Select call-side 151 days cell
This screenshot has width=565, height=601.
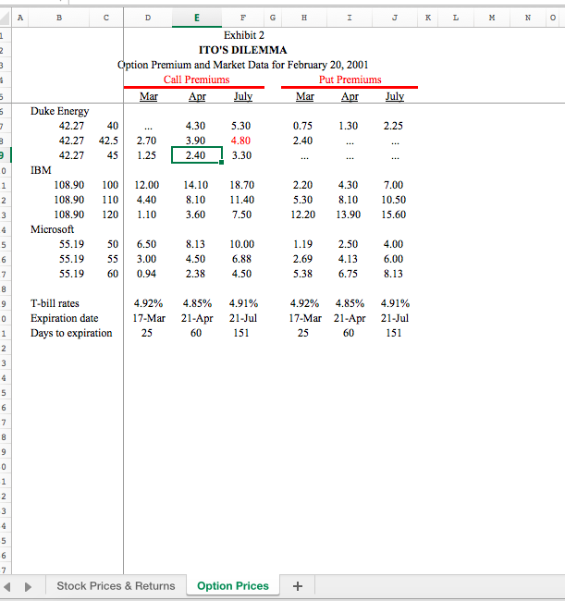click(241, 333)
